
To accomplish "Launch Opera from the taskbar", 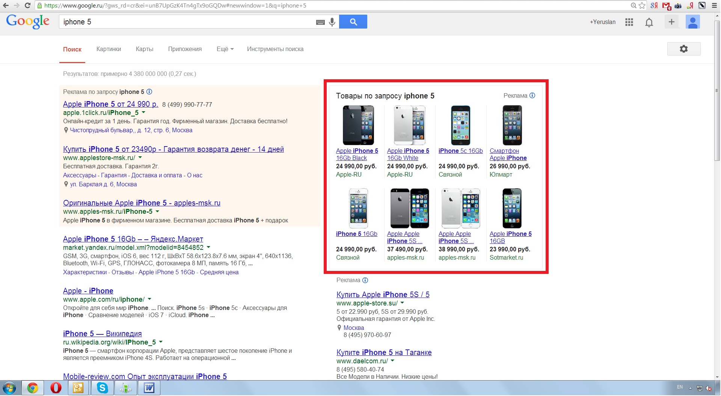I will coord(56,388).
